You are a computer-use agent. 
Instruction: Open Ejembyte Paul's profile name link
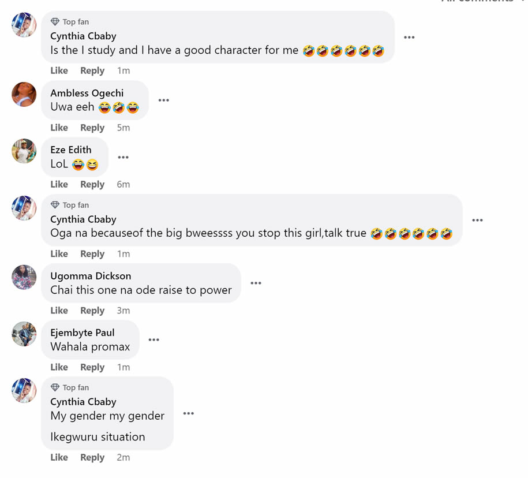coord(83,333)
